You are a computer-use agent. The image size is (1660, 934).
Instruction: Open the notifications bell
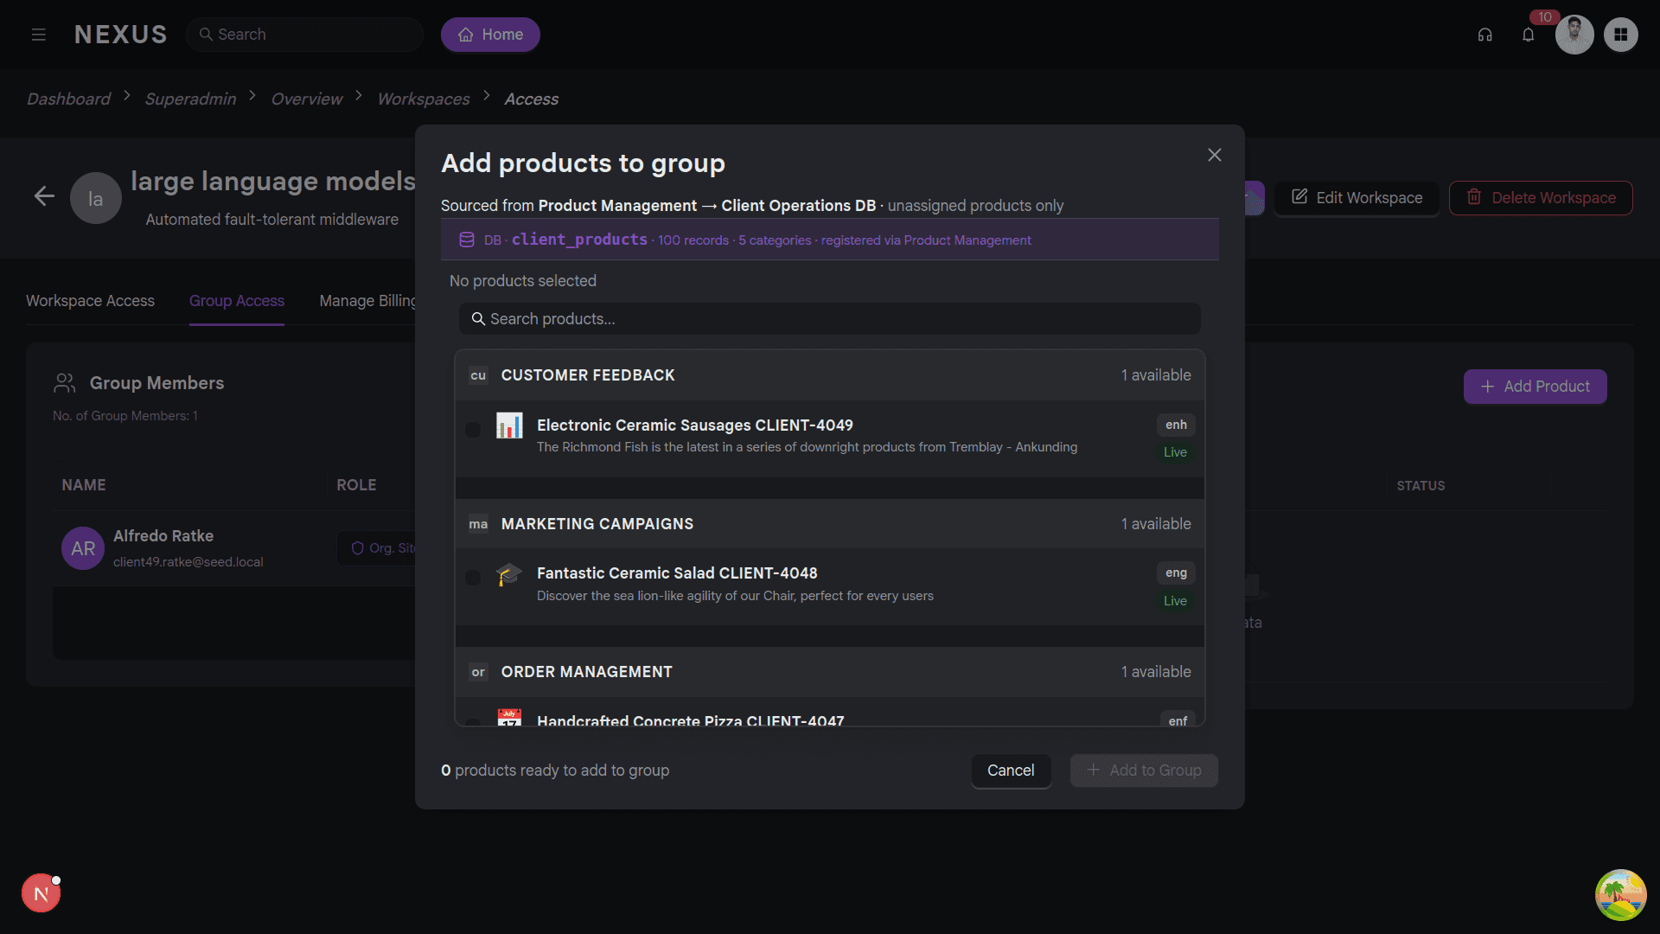coord(1528,35)
